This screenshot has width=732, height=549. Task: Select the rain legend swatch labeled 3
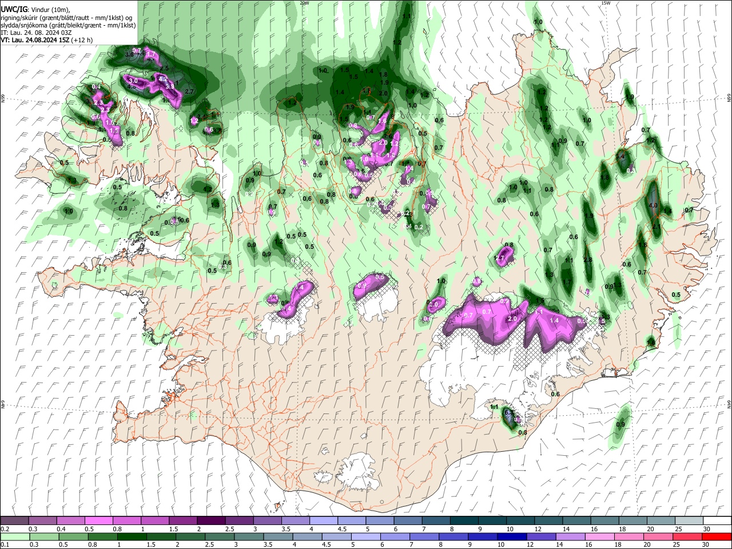248,536
